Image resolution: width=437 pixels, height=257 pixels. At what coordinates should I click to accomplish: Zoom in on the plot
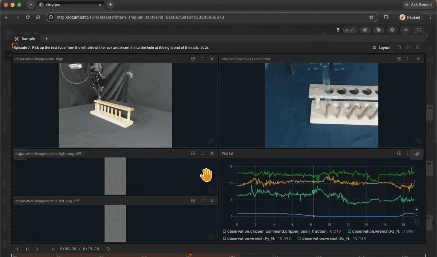pos(417,210)
